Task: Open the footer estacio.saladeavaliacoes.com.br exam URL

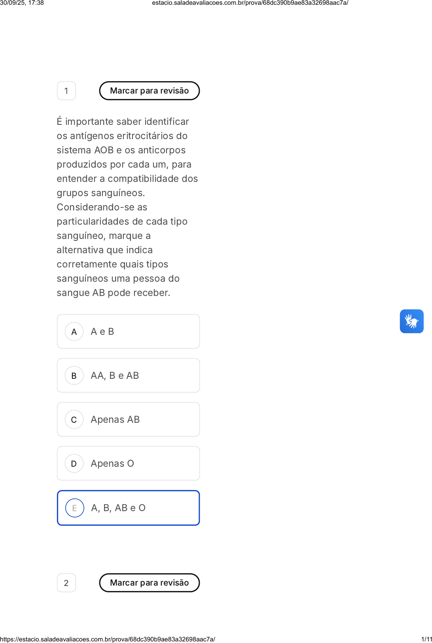Action: [x=108, y=639]
